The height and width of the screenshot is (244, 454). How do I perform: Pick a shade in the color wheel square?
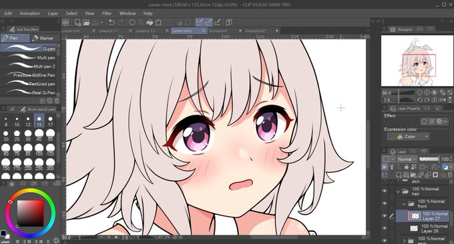click(30, 213)
